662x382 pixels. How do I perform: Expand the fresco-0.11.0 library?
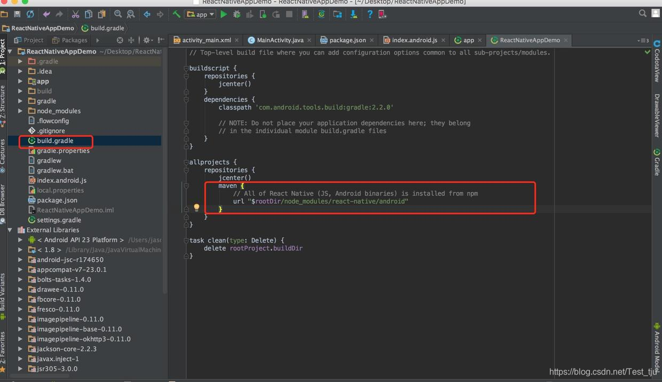point(20,309)
